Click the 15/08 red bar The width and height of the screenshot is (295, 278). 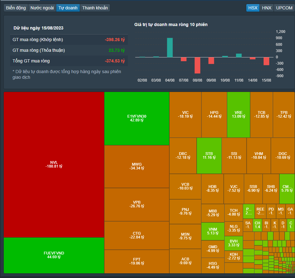[266, 61]
